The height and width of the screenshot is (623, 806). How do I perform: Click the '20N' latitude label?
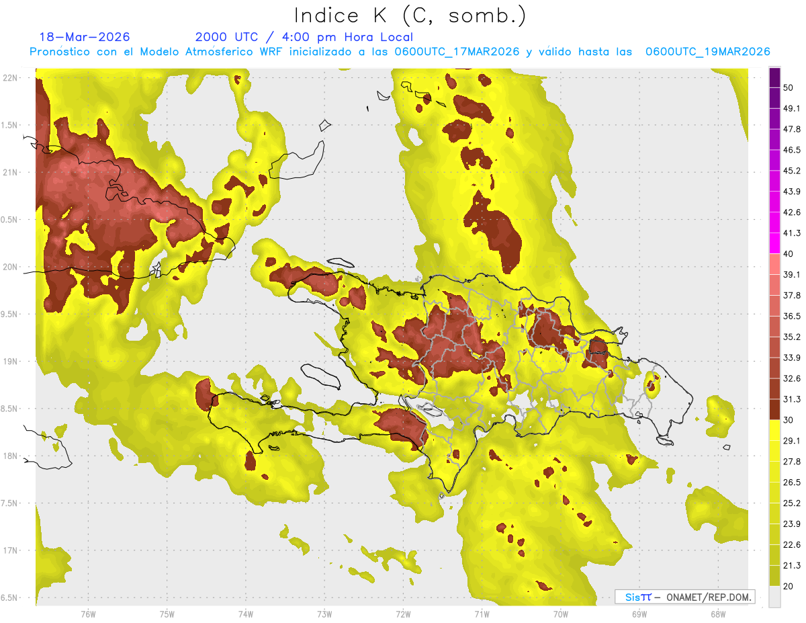10,267
